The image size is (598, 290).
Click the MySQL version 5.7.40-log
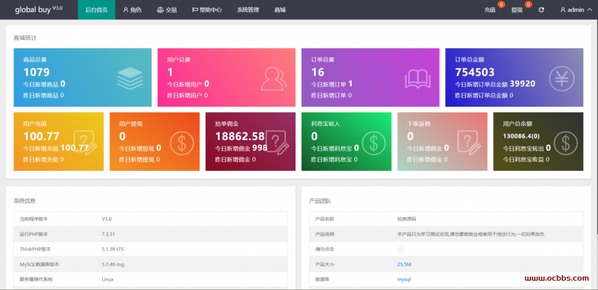click(113, 264)
